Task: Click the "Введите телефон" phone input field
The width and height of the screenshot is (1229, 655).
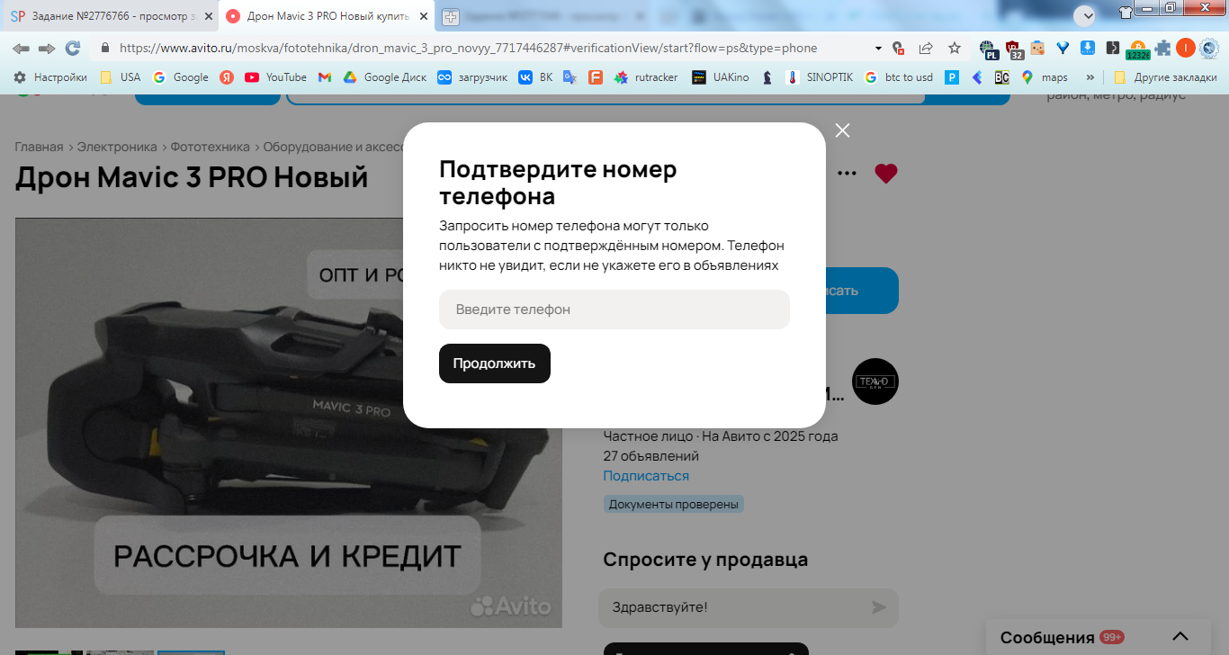Action: [614, 310]
